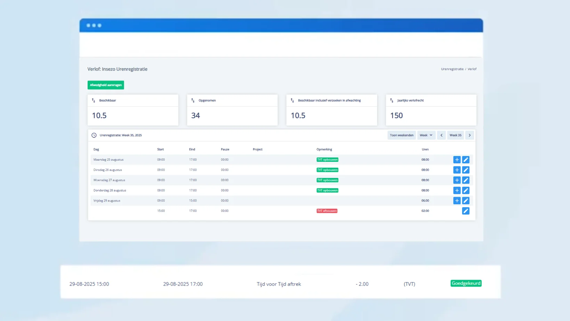Screen dimensions: 570x321
Task: Click the Vrijdag 29 augustus cell
Action: (107, 200)
